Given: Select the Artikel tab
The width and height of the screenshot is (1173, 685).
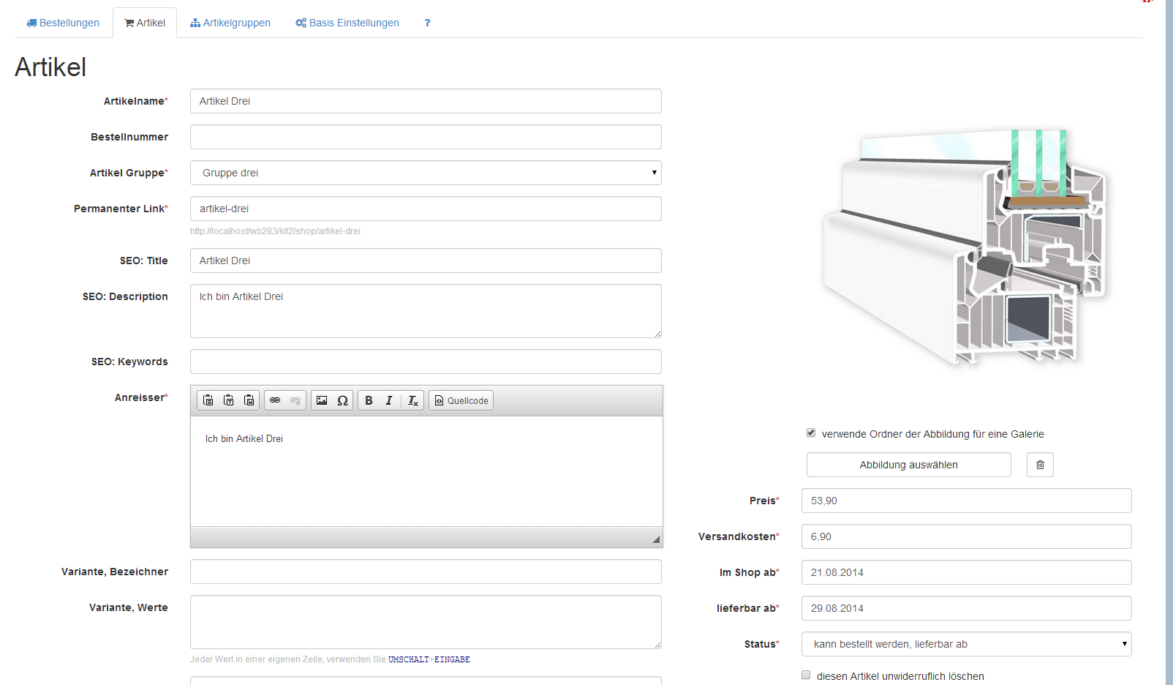Looking at the screenshot, I should [145, 23].
